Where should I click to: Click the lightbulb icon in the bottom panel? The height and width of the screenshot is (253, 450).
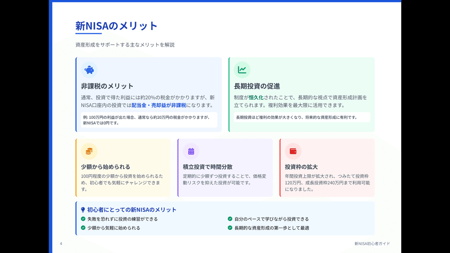82,210
